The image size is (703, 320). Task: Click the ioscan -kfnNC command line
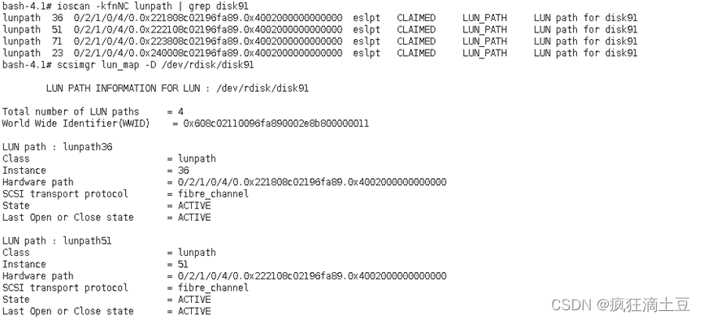tap(125, 6)
